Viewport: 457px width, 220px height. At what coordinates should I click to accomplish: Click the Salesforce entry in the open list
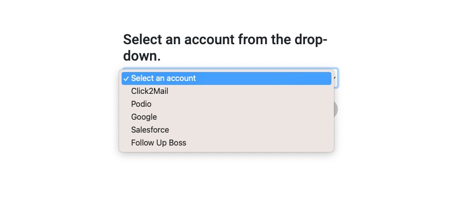tap(150, 130)
